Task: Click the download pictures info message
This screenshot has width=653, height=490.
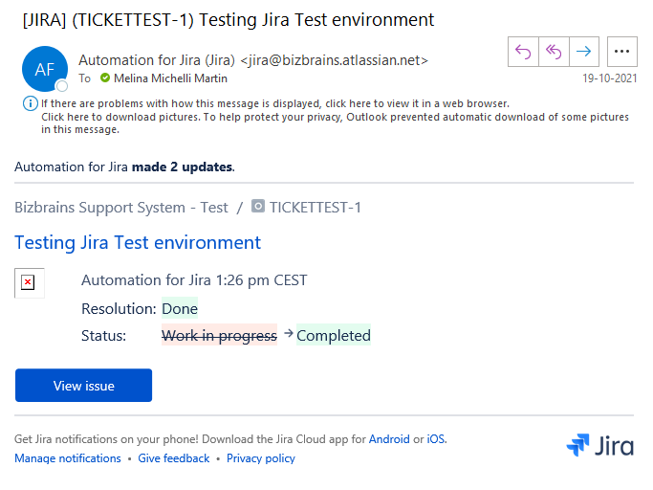Action: click(335, 123)
